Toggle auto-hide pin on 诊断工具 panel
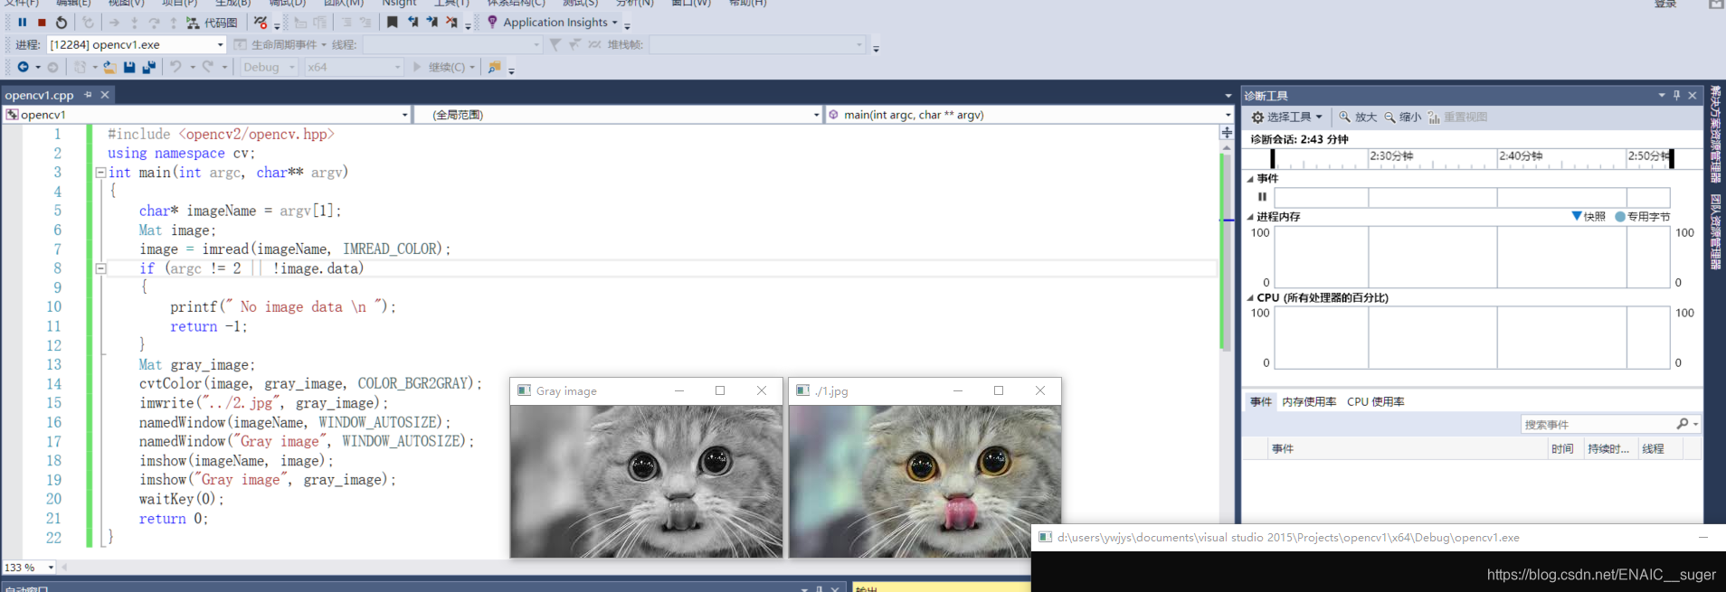This screenshot has height=592, width=1726. coord(1676,95)
